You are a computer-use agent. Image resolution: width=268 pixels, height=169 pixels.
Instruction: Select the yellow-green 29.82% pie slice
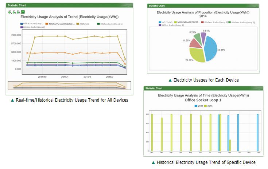(x=197, y=55)
